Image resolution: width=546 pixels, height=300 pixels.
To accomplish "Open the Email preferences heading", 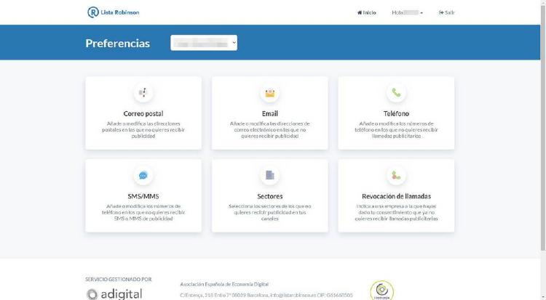I will click(269, 114).
